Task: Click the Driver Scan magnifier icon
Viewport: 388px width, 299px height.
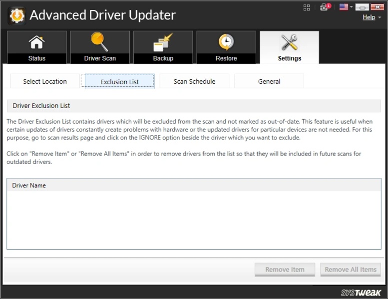Action: 99,43
